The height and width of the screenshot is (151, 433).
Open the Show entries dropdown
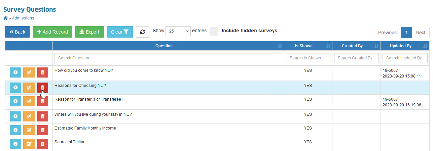click(x=178, y=31)
